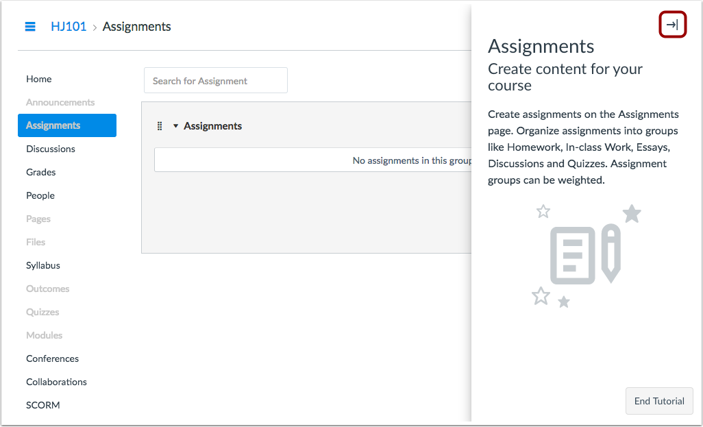The image size is (703, 427).
Task: Click End Tutorial button
Action: tap(658, 401)
